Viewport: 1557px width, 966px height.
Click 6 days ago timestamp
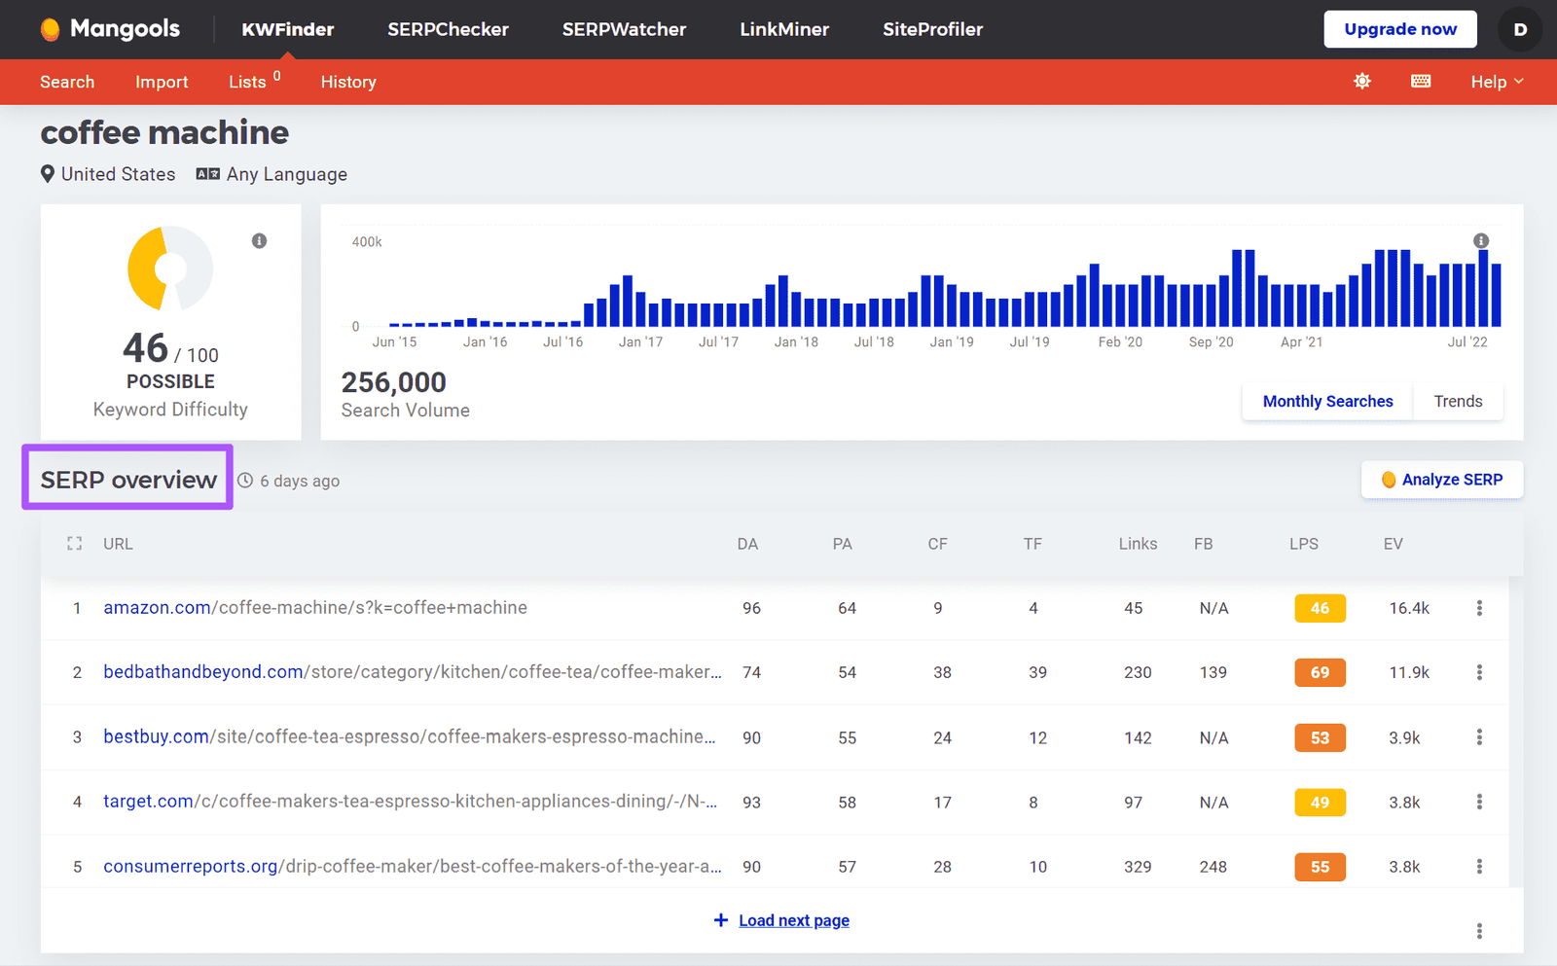pos(300,481)
